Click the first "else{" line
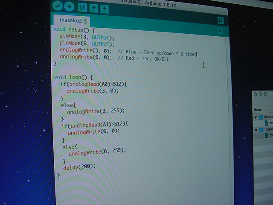The image size is (273, 205). 68,105
